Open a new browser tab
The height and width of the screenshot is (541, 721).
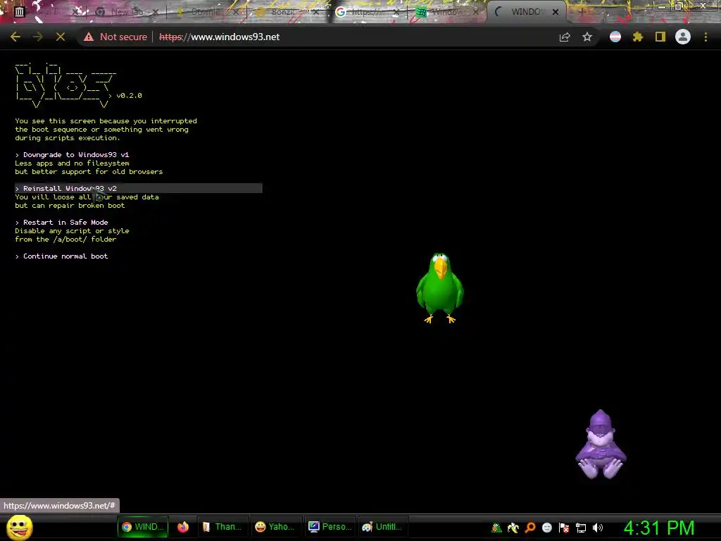coord(582,12)
